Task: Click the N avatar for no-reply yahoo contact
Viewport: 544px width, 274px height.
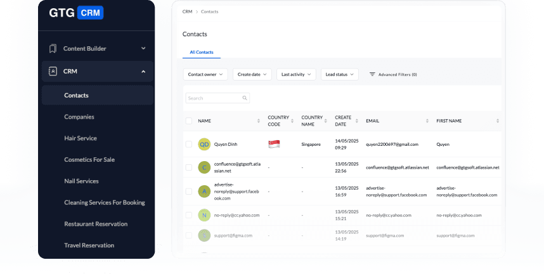Action: pyautogui.click(x=204, y=215)
